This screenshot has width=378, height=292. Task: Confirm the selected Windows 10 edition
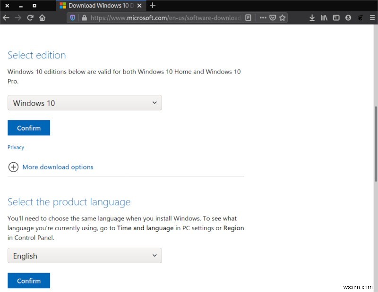(29, 128)
